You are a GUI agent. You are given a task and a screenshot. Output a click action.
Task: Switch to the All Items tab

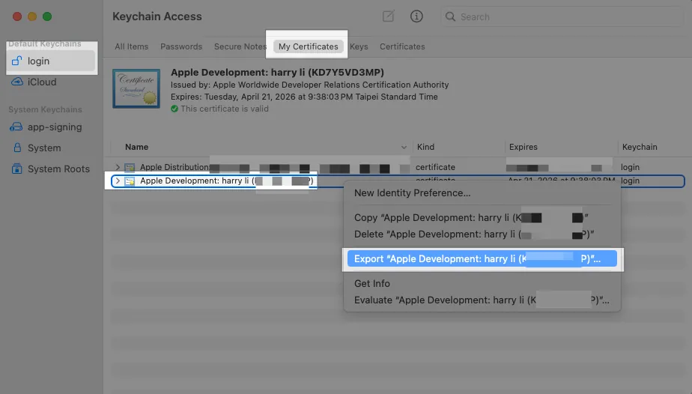(132, 46)
